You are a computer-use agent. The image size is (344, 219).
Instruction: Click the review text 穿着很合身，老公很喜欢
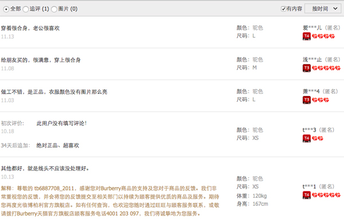pos(30,28)
